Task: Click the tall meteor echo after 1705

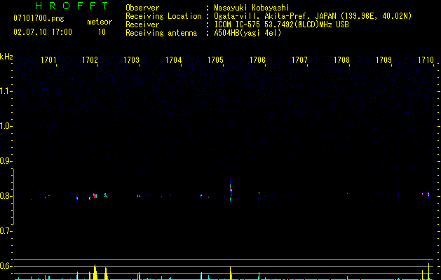Action: pos(231,190)
